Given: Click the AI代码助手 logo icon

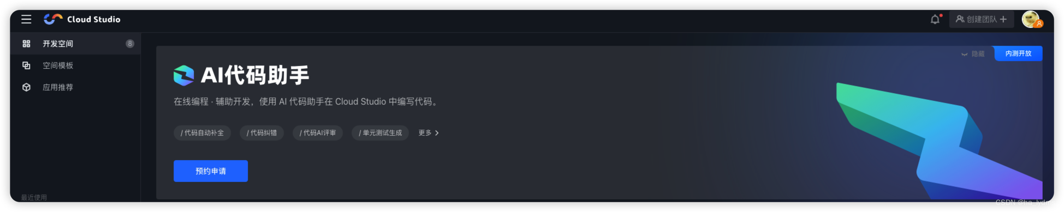Looking at the screenshot, I should click(184, 75).
